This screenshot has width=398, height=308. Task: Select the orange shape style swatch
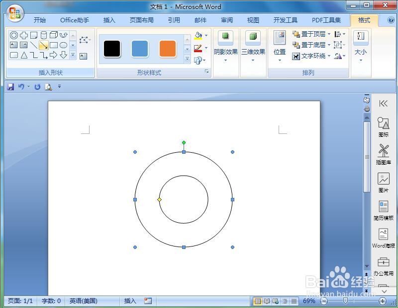168,49
